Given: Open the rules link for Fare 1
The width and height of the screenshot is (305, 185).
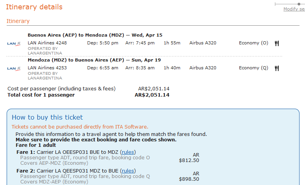Looking at the screenshot, I should click(128, 152).
